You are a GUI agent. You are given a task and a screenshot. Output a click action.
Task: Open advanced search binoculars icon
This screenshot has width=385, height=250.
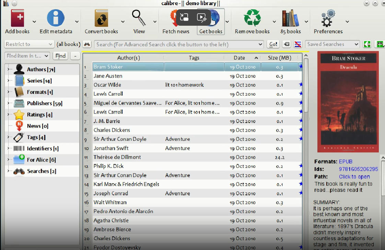point(87,44)
